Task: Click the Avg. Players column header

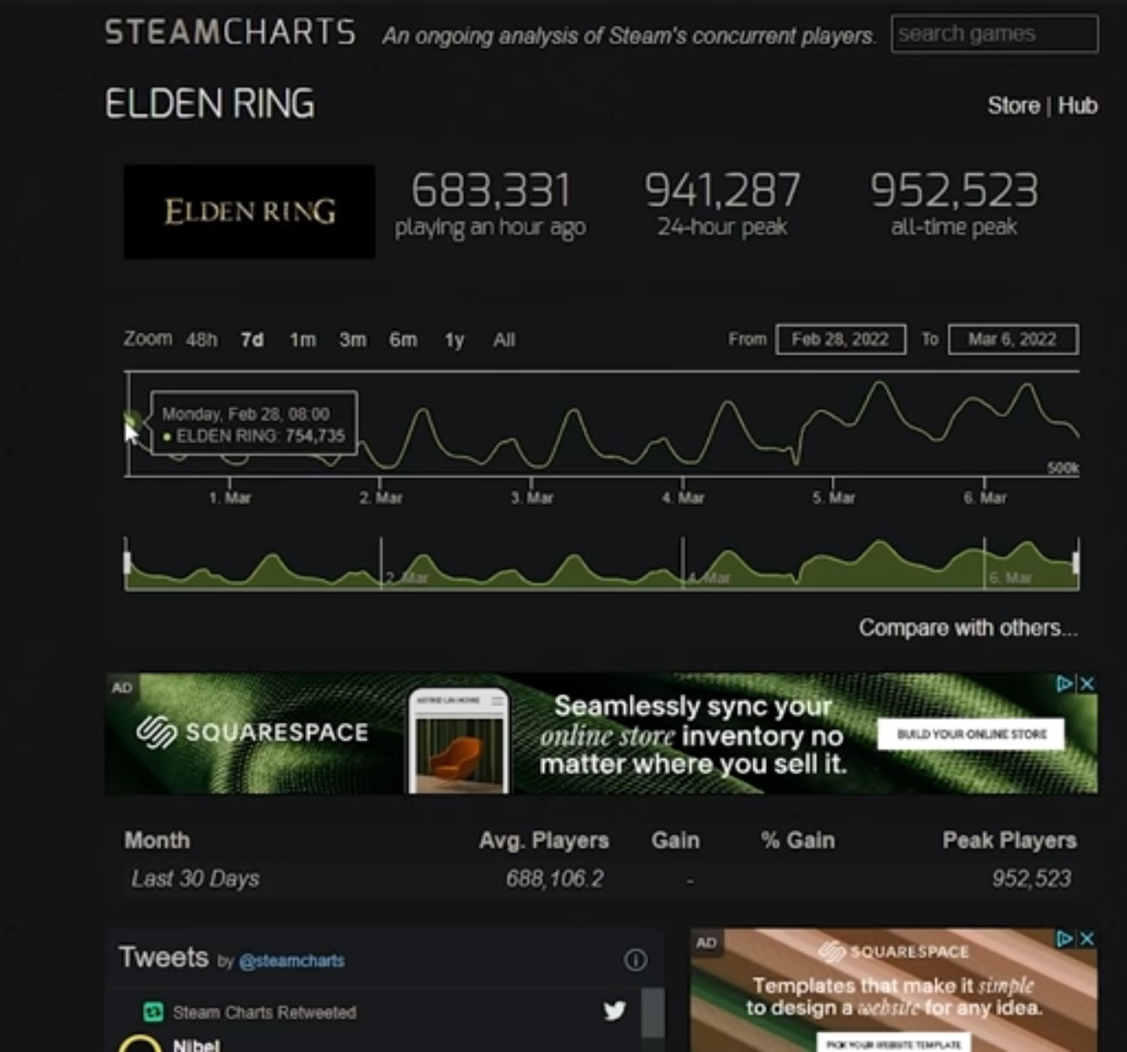Action: tap(544, 840)
